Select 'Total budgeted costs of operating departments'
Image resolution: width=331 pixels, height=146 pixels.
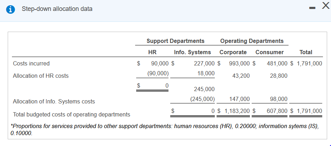(x=72, y=114)
